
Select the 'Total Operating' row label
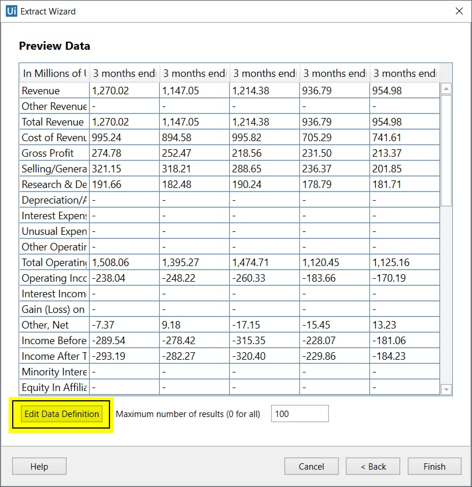[x=54, y=262]
